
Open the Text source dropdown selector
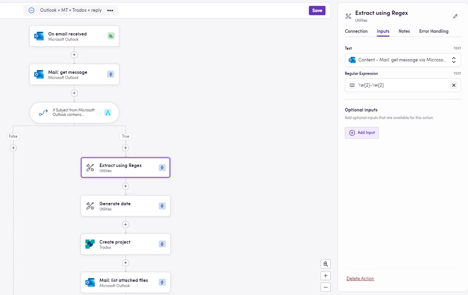(454, 60)
